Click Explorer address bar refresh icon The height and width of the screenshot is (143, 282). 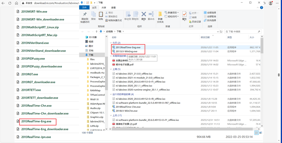point(221,32)
